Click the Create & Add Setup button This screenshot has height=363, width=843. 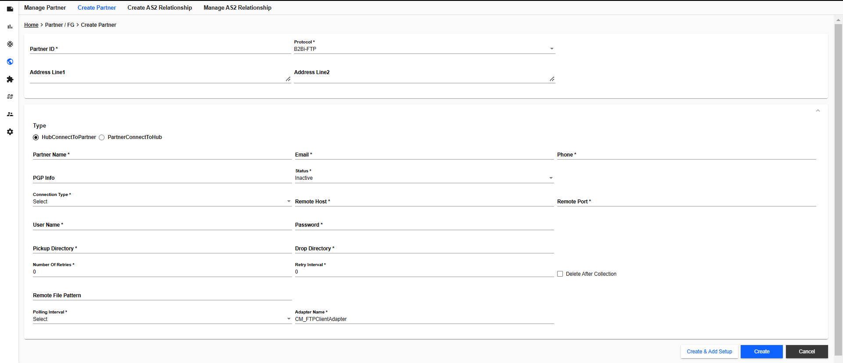[710, 352]
